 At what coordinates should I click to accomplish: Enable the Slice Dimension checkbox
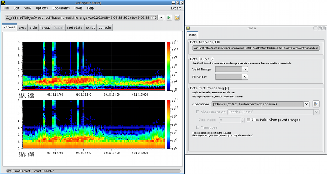point(197,112)
